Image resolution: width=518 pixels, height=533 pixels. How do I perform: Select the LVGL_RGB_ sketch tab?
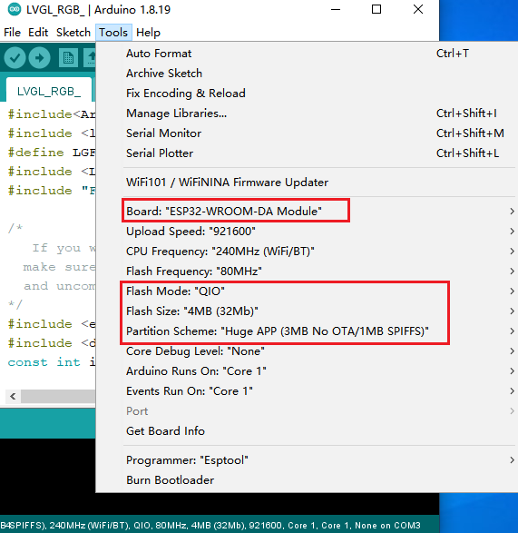coord(49,91)
